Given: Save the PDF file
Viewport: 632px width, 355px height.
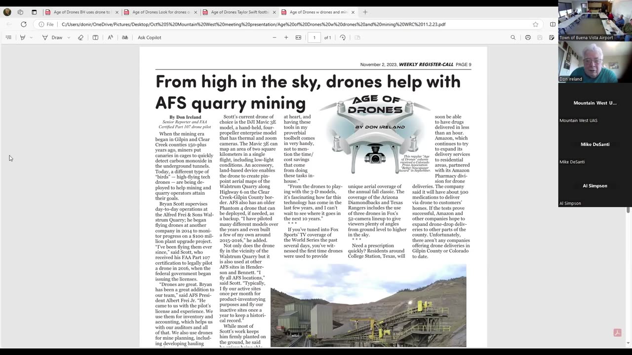Looking at the screenshot, I should pos(540,37).
